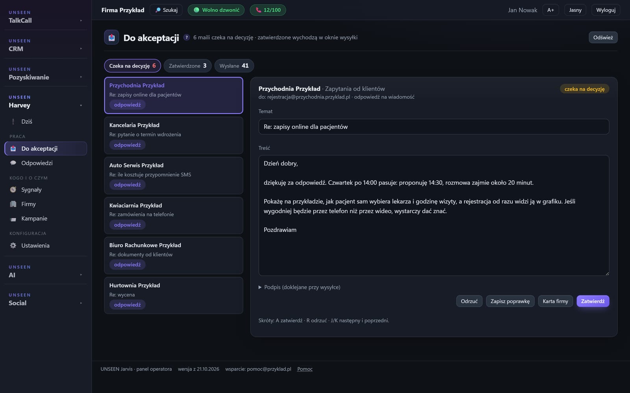Open the Wysłane tab
630x393 pixels.
tap(234, 66)
